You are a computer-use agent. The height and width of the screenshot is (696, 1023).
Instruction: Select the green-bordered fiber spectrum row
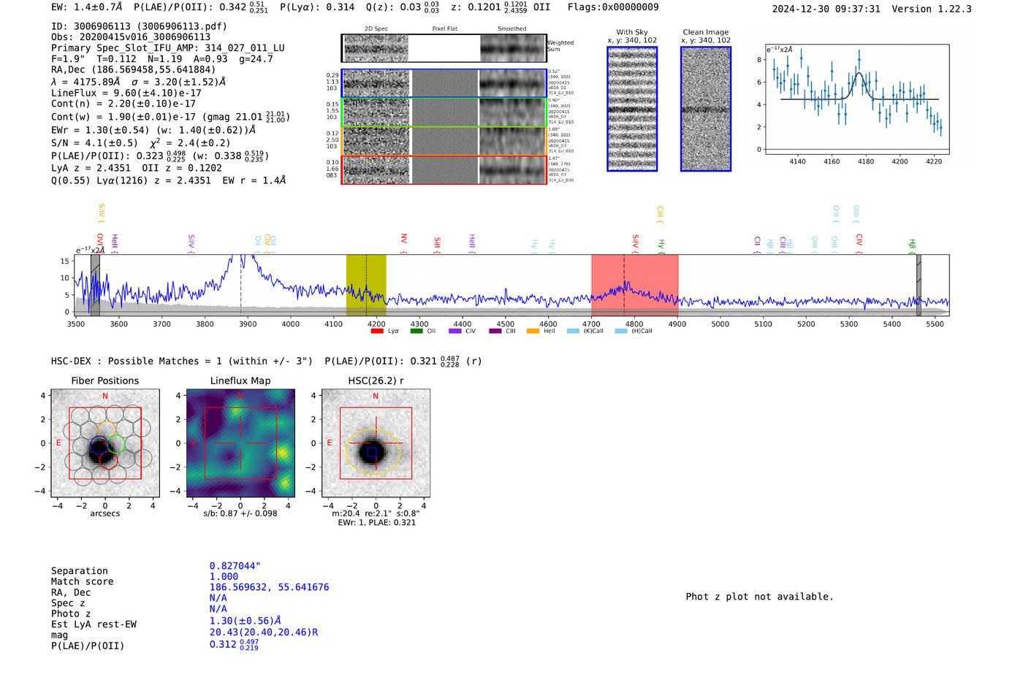coord(444,112)
